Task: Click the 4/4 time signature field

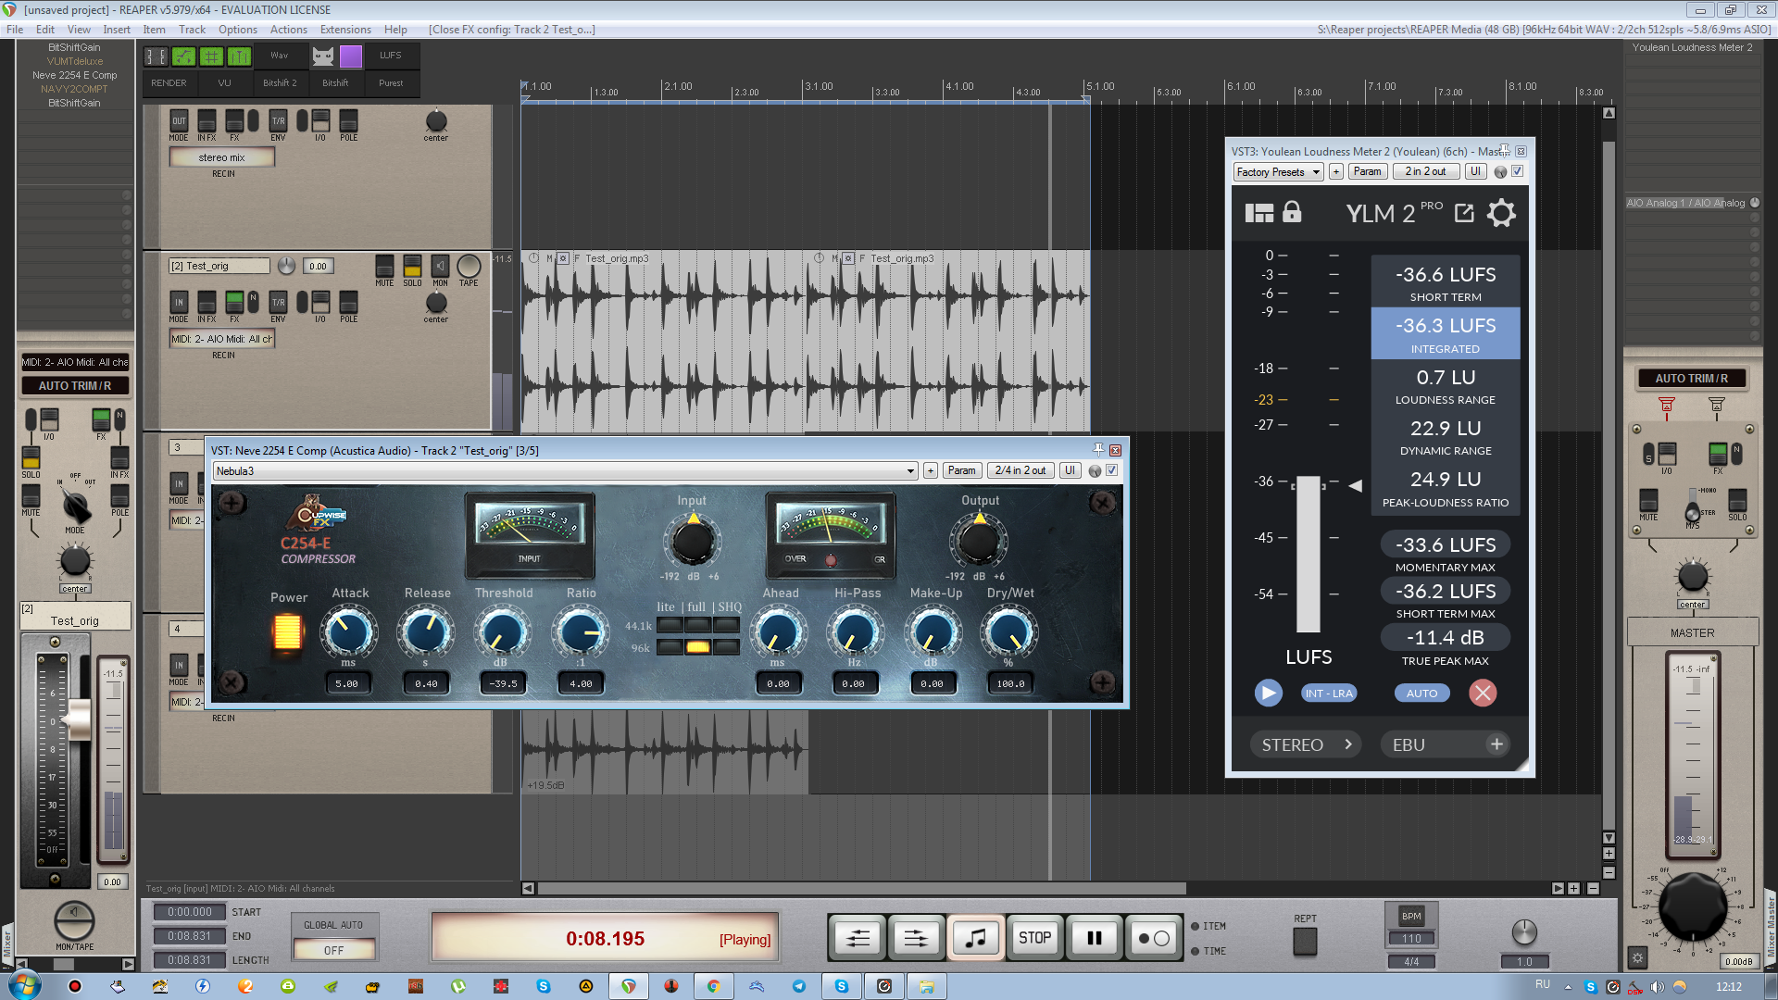Action: (x=1411, y=961)
